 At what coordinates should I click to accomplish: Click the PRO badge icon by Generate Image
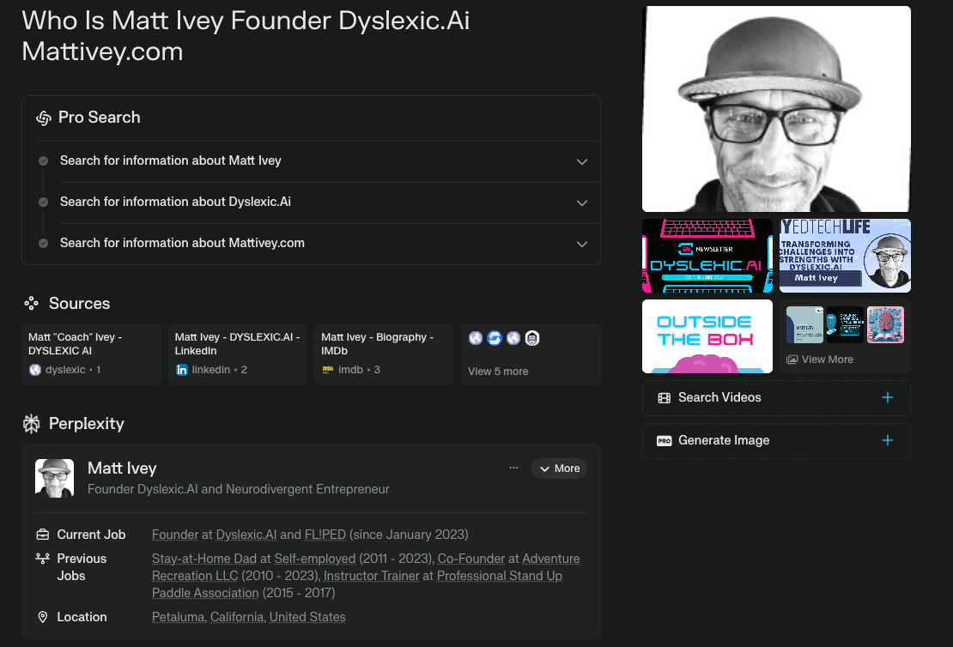click(x=665, y=440)
